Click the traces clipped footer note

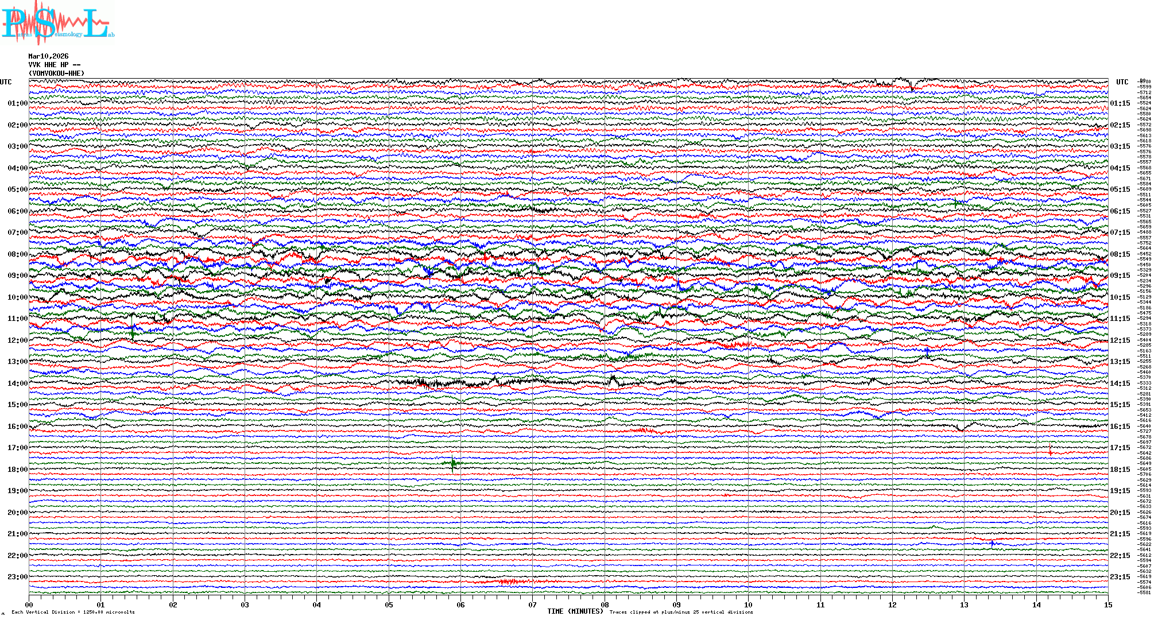tap(681, 612)
